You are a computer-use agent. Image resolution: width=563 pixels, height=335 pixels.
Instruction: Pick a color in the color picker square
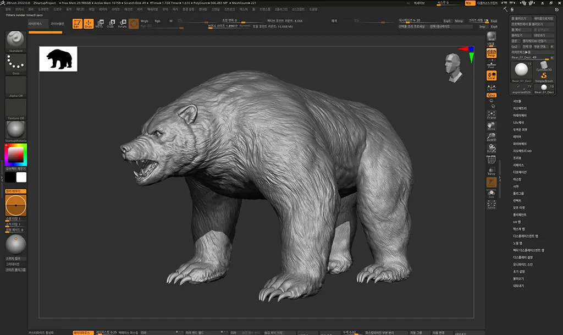pos(16,155)
